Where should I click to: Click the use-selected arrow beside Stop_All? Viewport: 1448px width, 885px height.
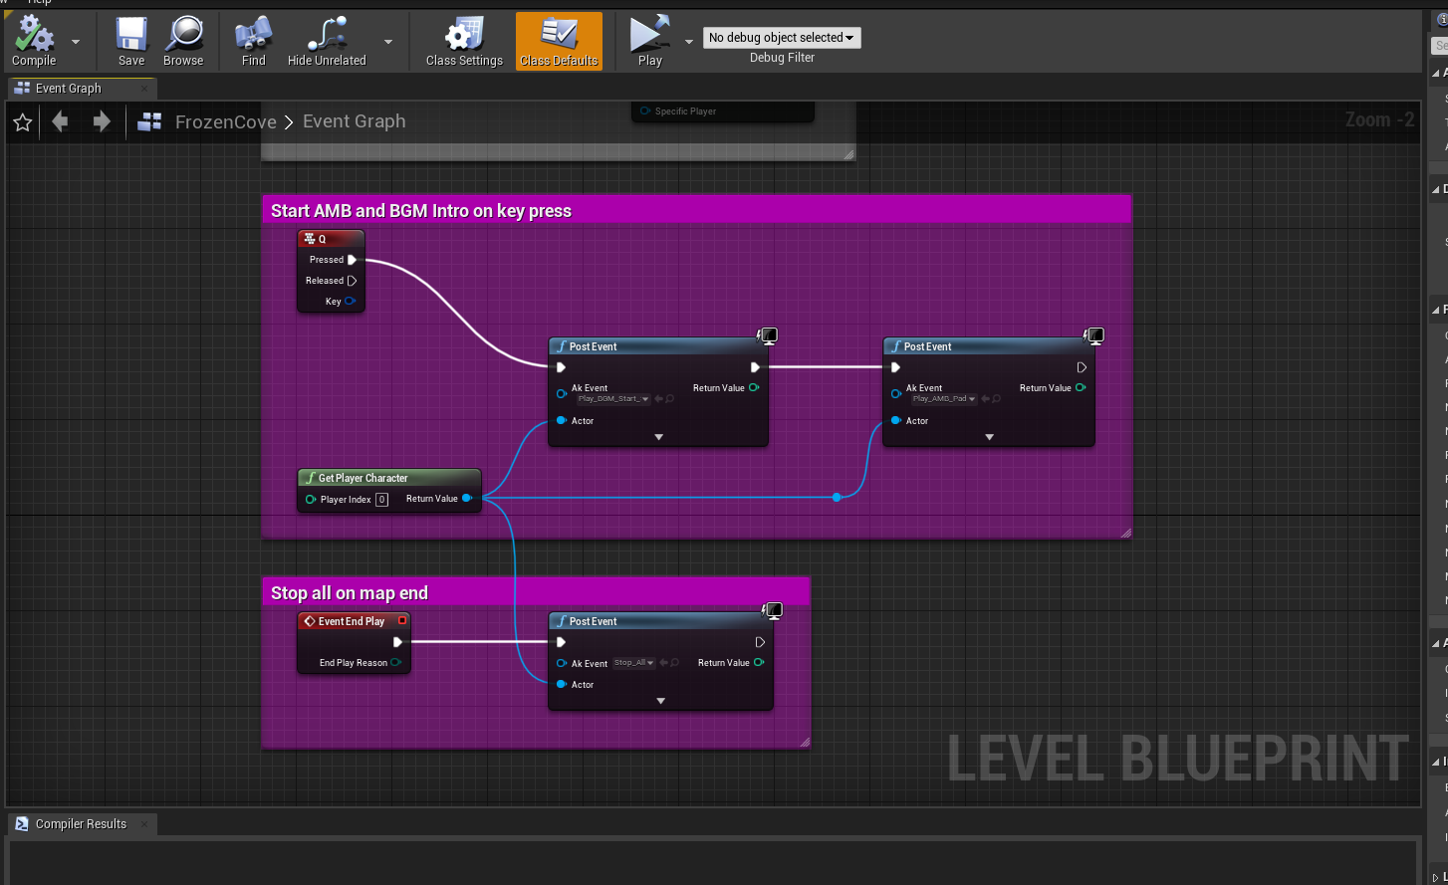coord(663,663)
